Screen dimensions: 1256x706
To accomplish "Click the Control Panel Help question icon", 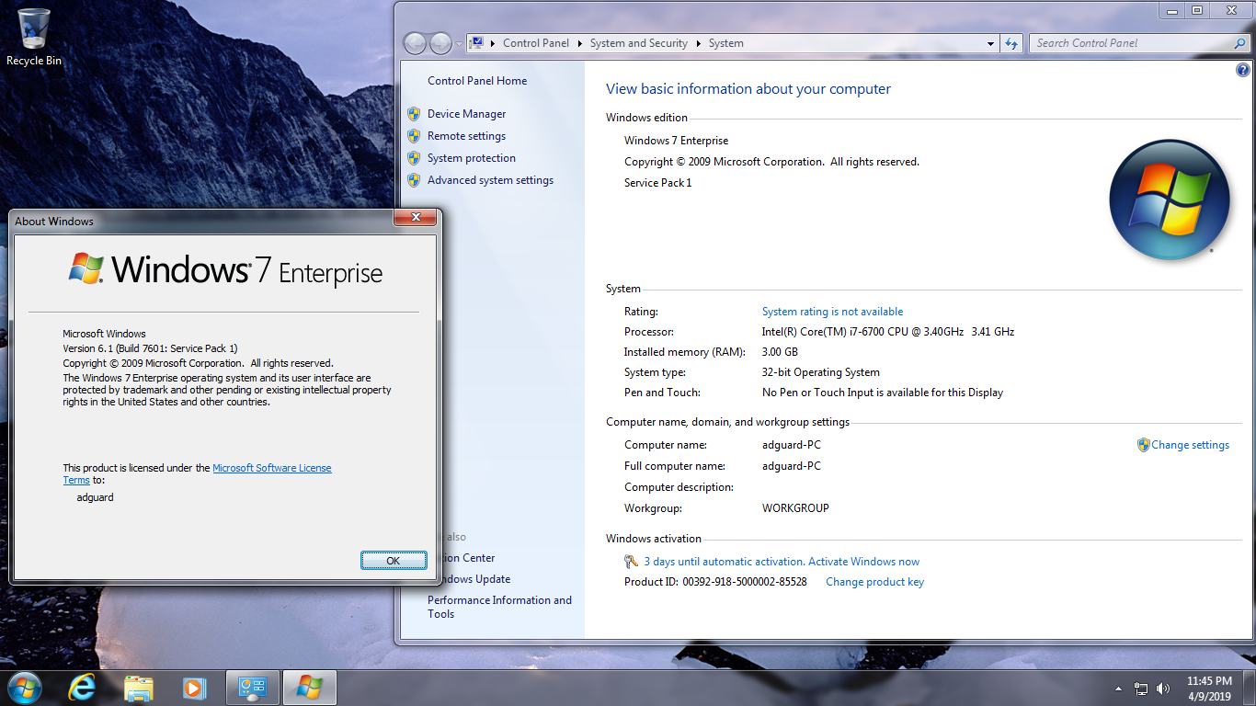I will (1243, 70).
